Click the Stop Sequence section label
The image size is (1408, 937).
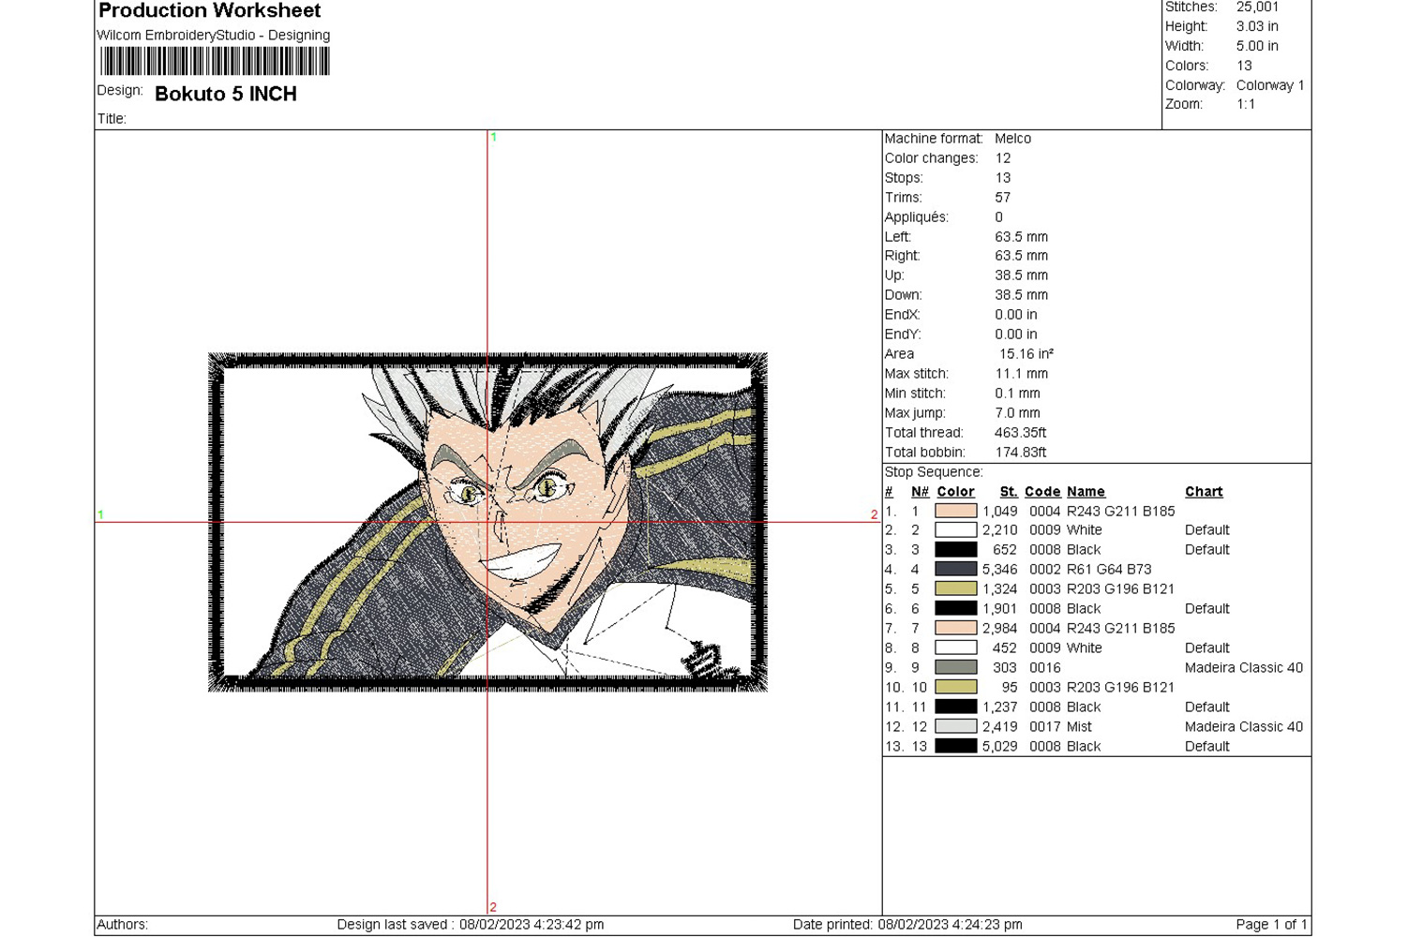tap(933, 472)
